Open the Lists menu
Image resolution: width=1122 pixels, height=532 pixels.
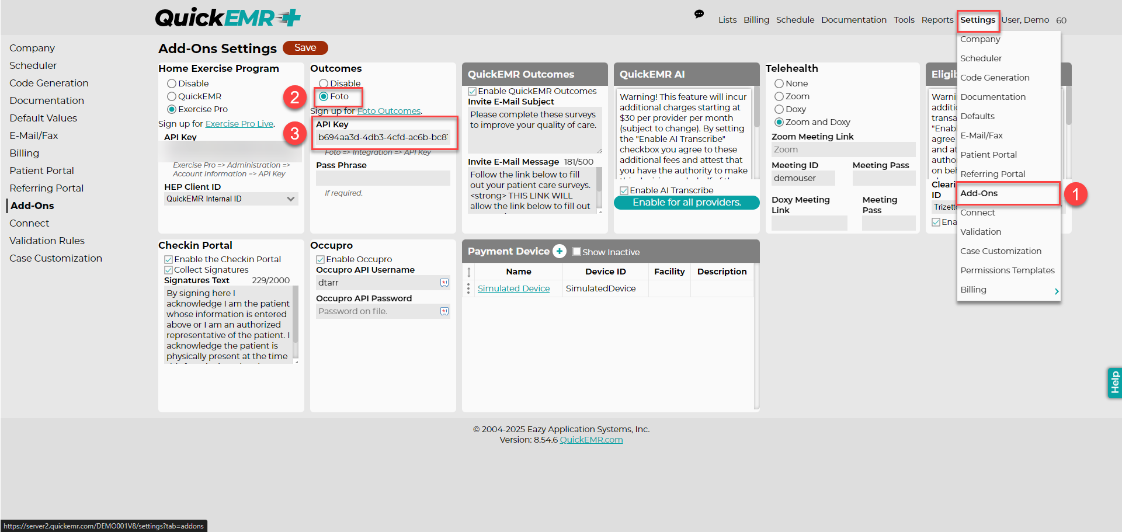(727, 20)
